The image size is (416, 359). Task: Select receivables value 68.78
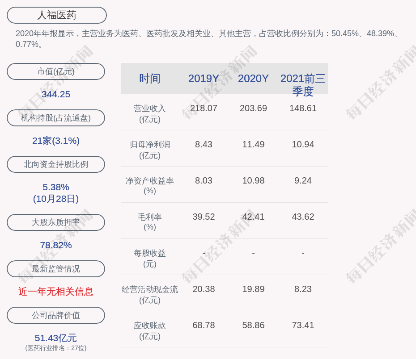coord(204,326)
